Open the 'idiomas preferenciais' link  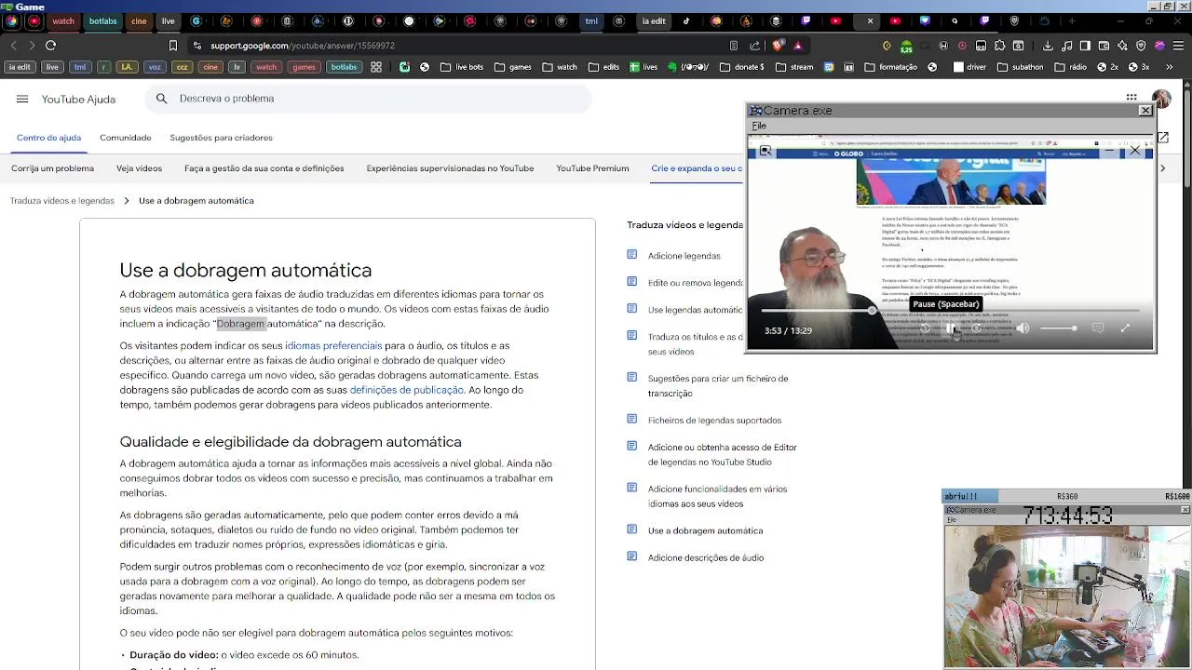click(333, 345)
